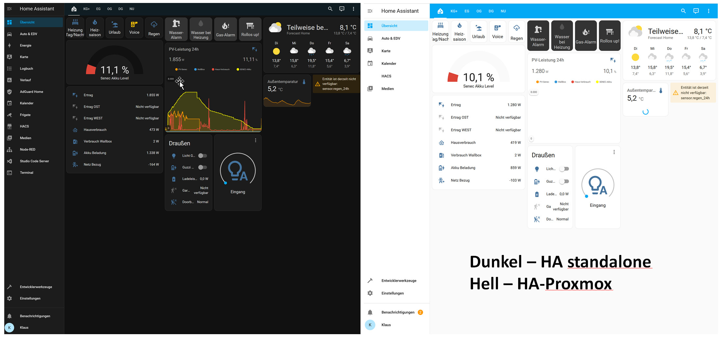This screenshot has height=343, width=723.
Task: Open overflow menu in dark window header
Action: 353,9
